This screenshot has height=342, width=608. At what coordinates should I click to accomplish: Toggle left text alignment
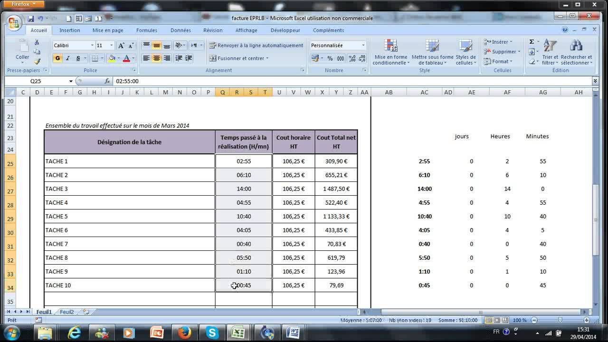146,58
